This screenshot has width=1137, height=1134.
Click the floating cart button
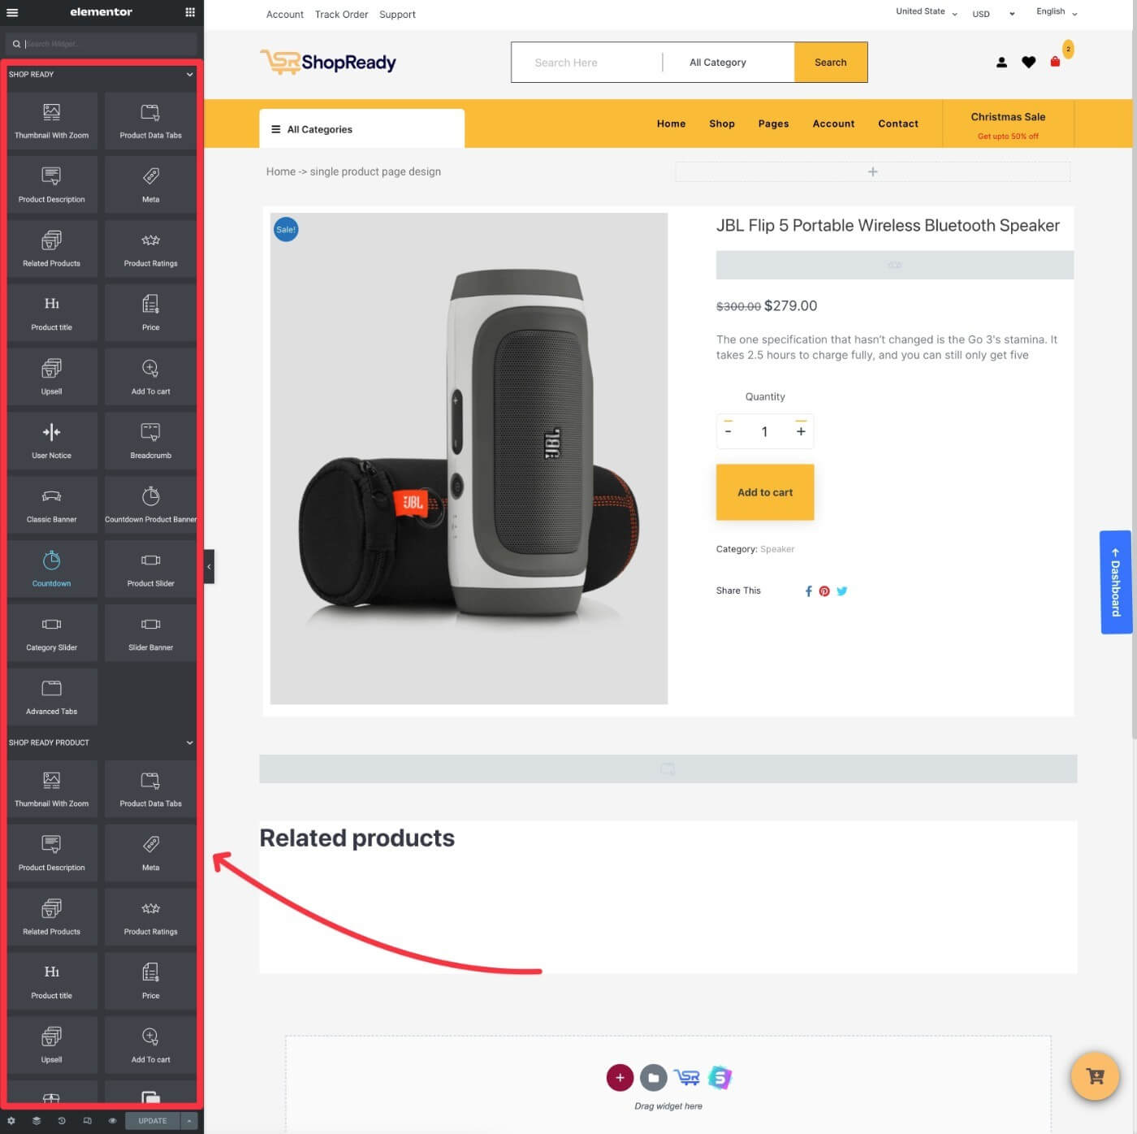click(x=1095, y=1076)
